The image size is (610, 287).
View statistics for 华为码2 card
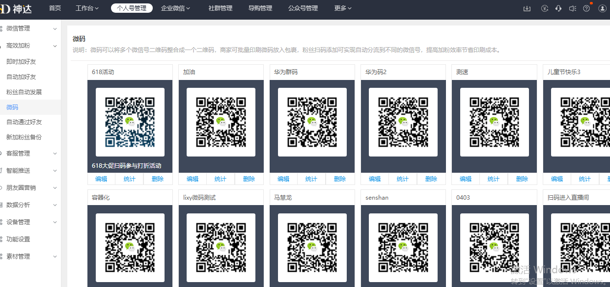point(403,179)
